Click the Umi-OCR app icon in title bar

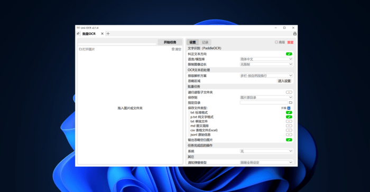tap(78, 28)
